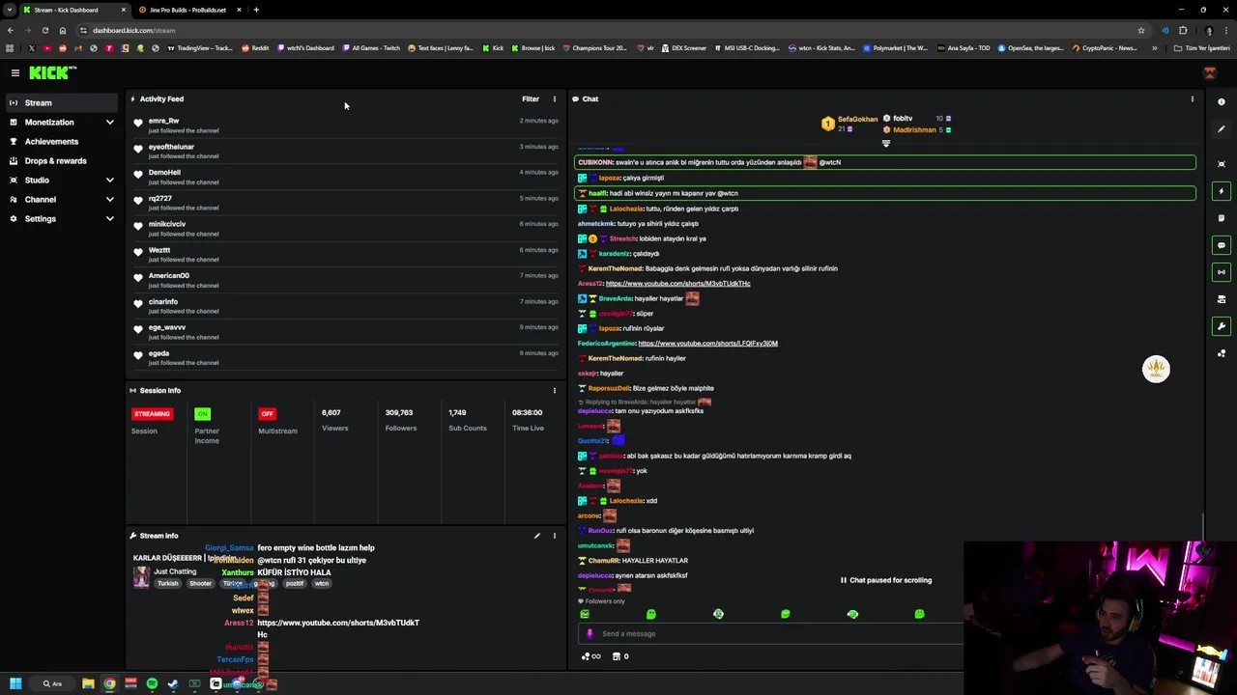Screen dimensions: 1237x695
Task: Bookmark this page with star icon
Action: [1141, 30]
